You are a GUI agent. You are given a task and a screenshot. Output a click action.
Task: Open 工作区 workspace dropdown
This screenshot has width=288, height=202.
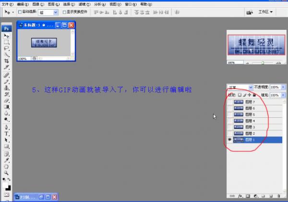pos(265,12)
